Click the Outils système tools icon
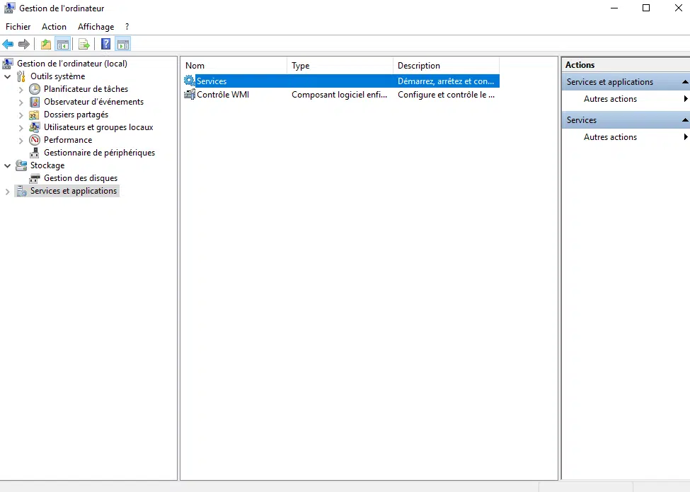Image resolution: width=690 pixels, height=492 pixels. click(x=21, y=76)
